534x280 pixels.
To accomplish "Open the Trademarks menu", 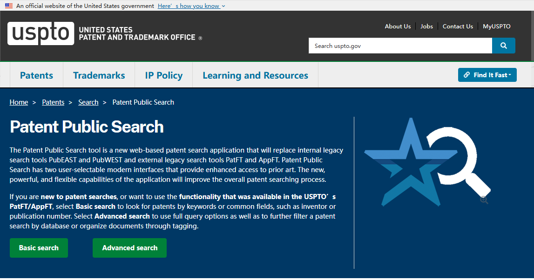I will click(99, 75).
